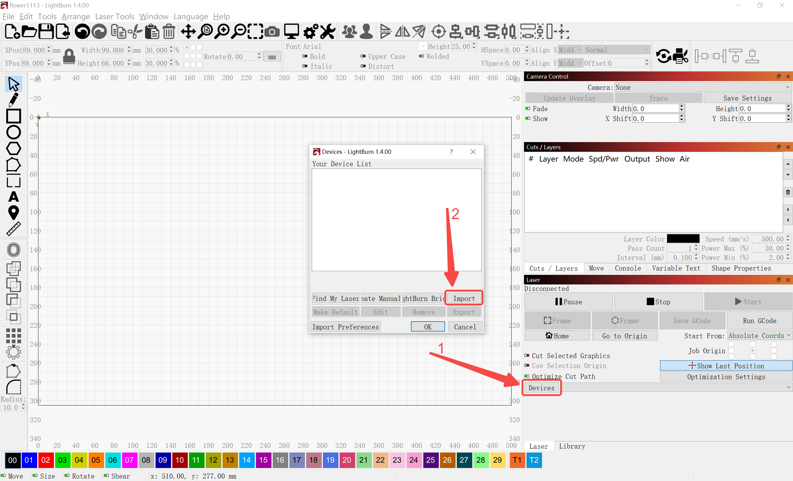Click the Save floppy disk icon
This screenshot has height=481, width=793.
coord(46,32)
